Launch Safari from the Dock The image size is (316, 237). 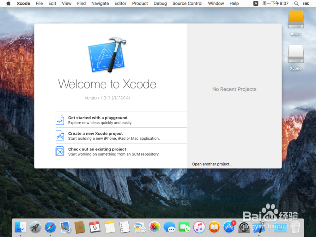[50, 227]
